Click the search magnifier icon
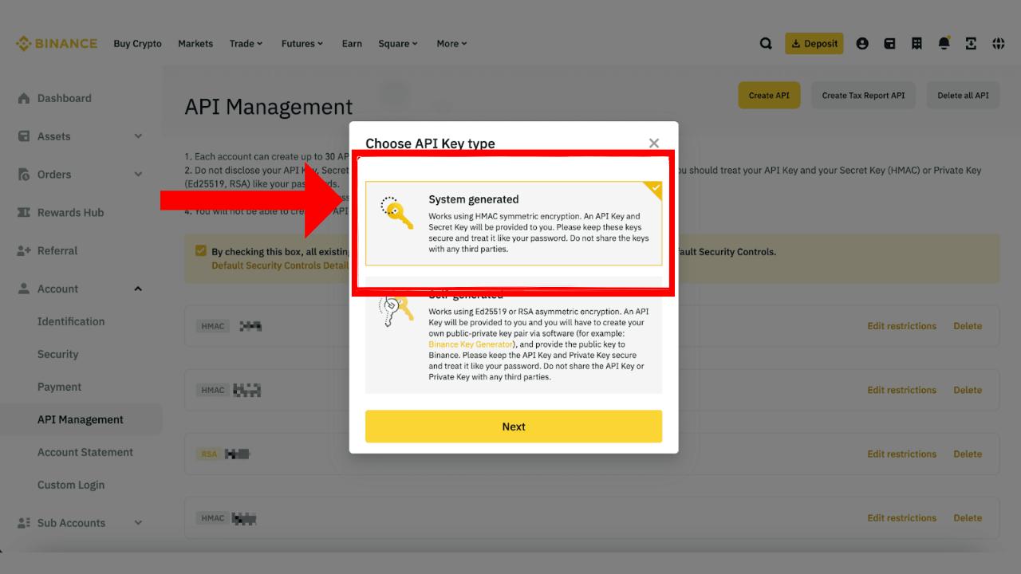Viewport: 1021px width, 574px height. click(766, 44)
